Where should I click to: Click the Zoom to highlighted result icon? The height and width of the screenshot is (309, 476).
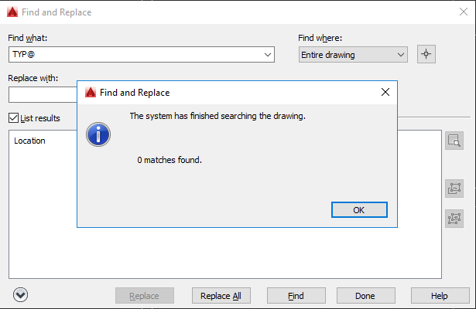[x=454, y=141]
